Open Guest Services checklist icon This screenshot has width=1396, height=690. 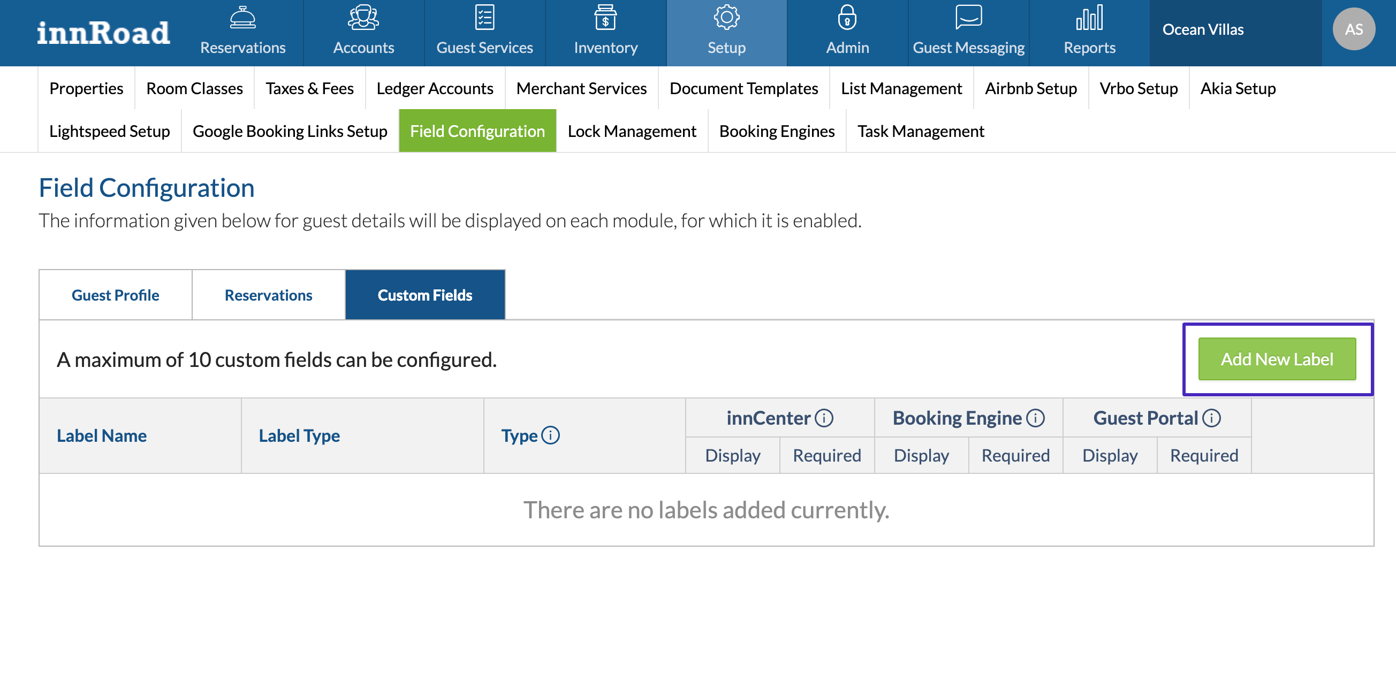point(484,18)
